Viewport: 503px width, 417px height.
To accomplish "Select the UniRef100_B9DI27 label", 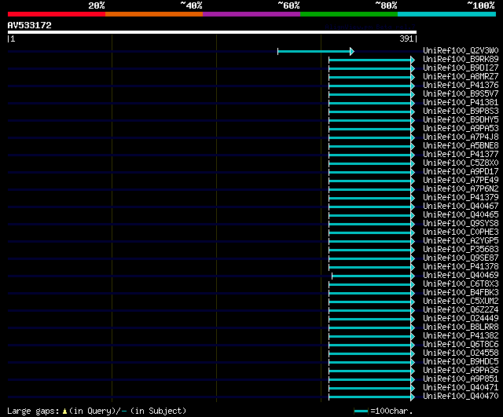I will (461, 68).
